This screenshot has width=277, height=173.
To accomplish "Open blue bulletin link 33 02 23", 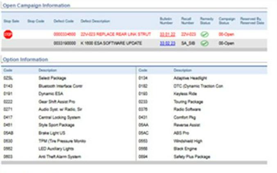I will pos(168,43).
